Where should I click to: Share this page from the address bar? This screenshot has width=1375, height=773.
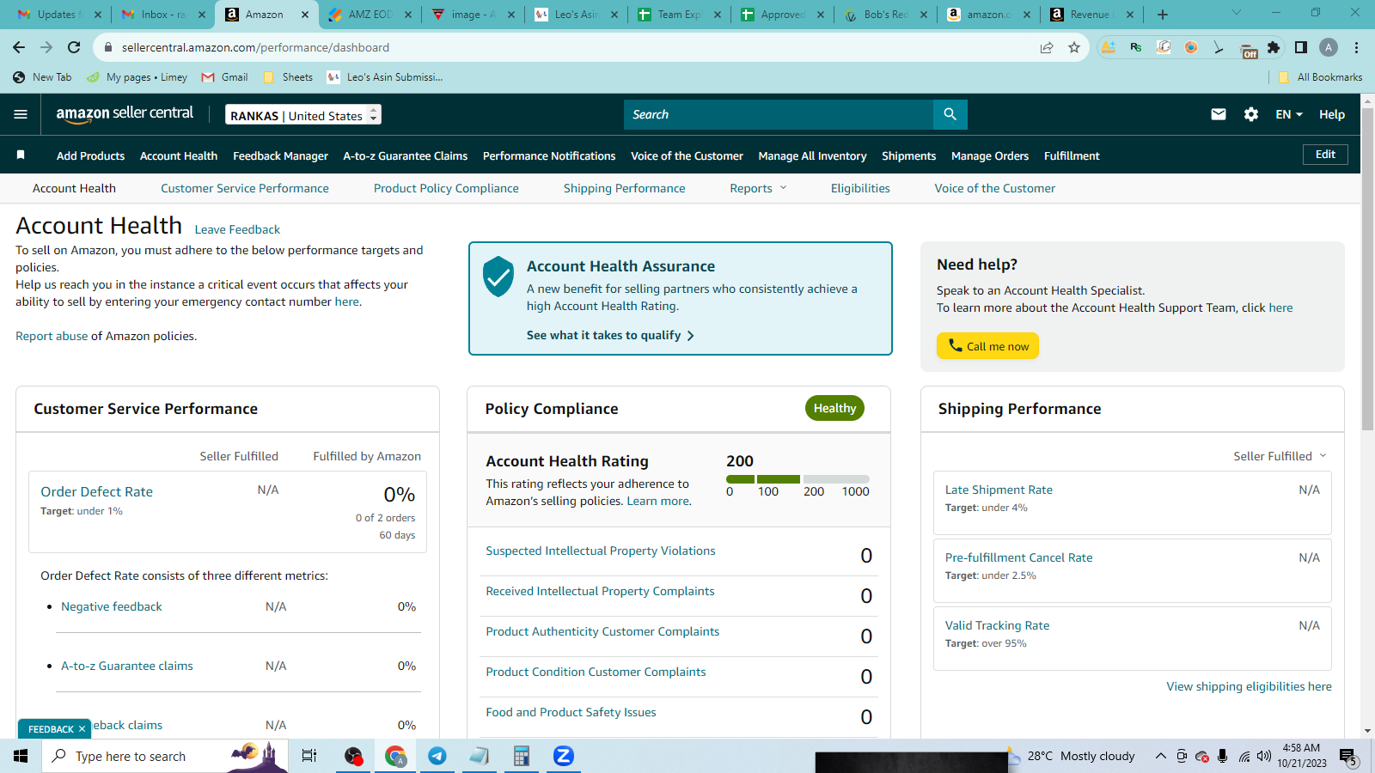[1047, 47]
